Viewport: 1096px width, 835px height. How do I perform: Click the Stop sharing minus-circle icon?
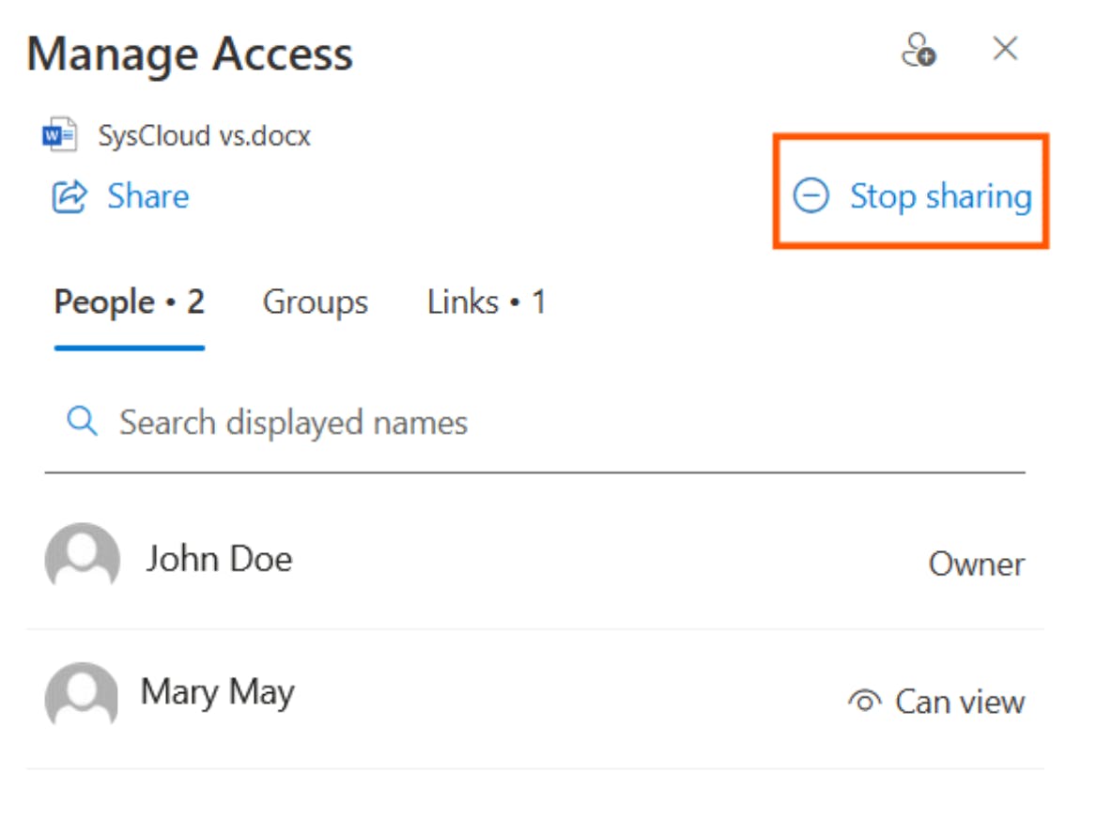pos(811,196)
